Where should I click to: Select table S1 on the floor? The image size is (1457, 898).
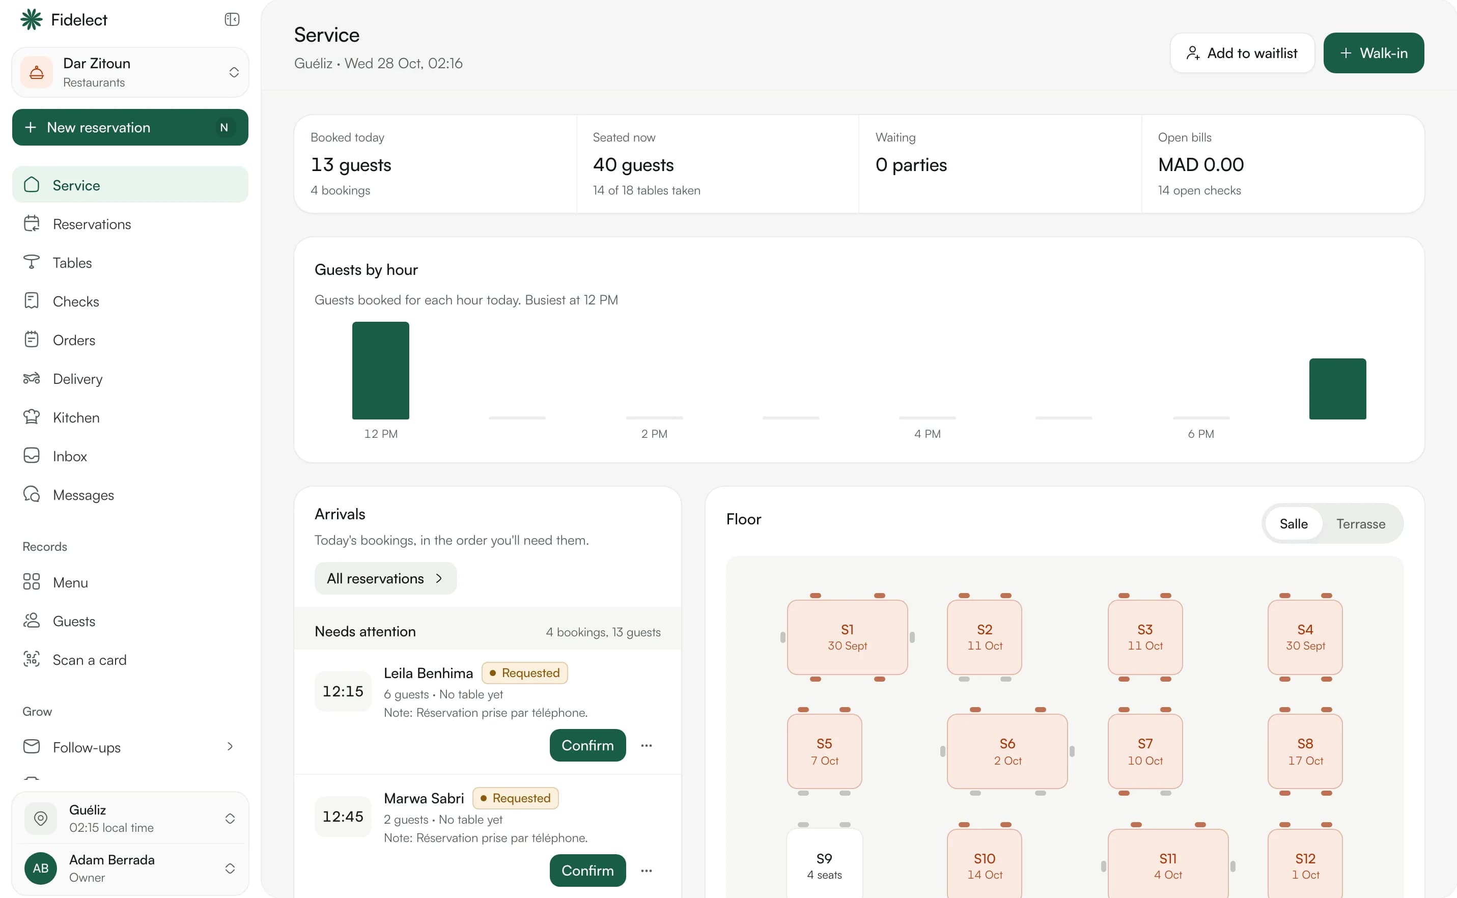[x=847, y=637]
